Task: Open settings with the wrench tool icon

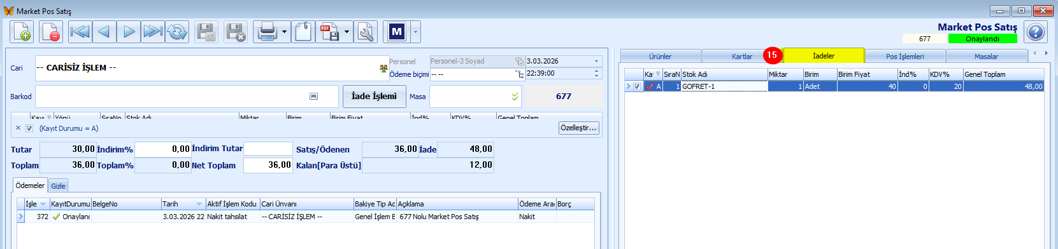Action: (x=366, y=32)
